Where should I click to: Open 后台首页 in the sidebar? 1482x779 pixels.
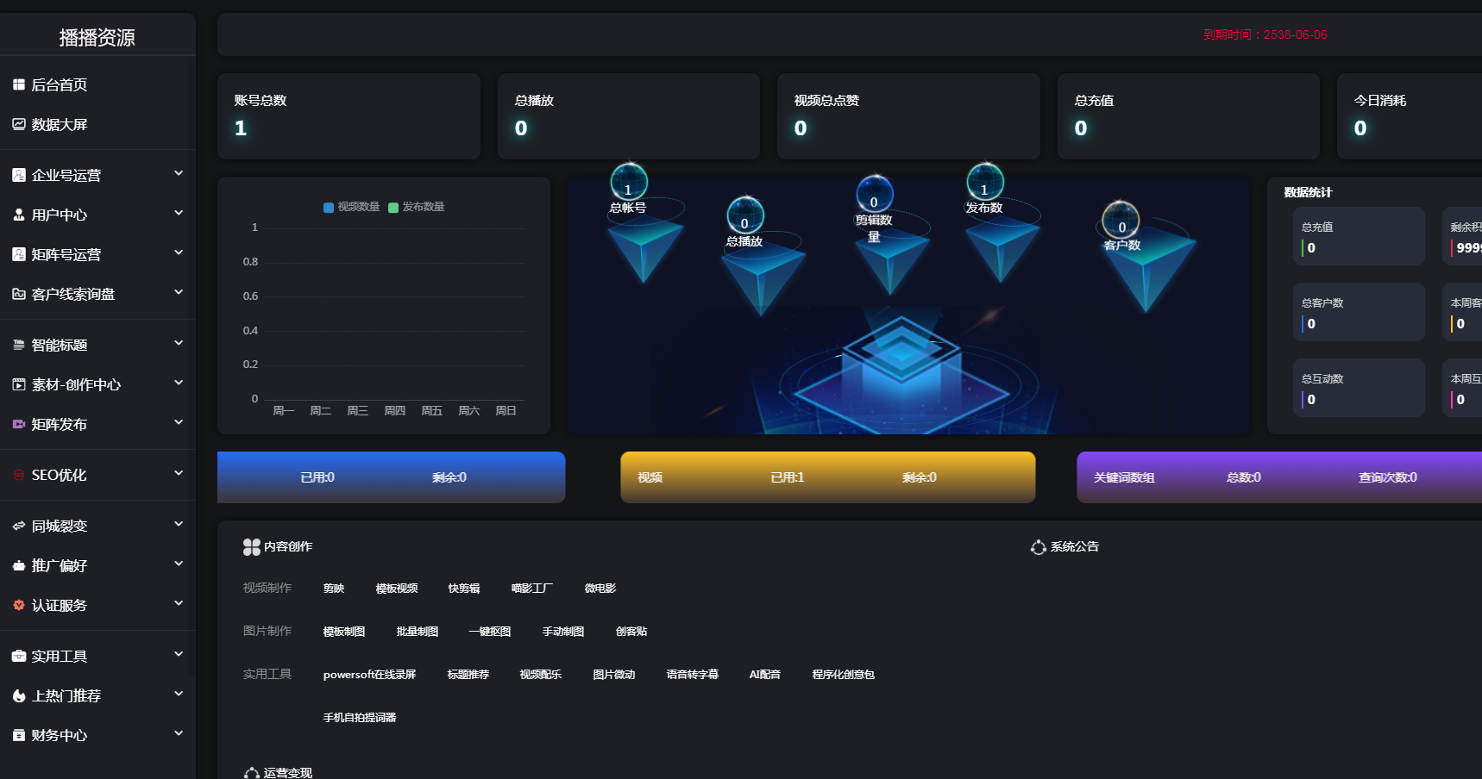point(97,84)
